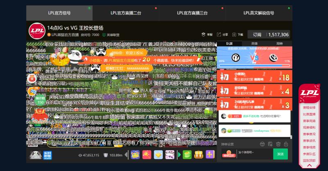Switch to LPL官方直播三台 stream tab
The width and height of the screenshot is (328, 171).
coord(192,13)
